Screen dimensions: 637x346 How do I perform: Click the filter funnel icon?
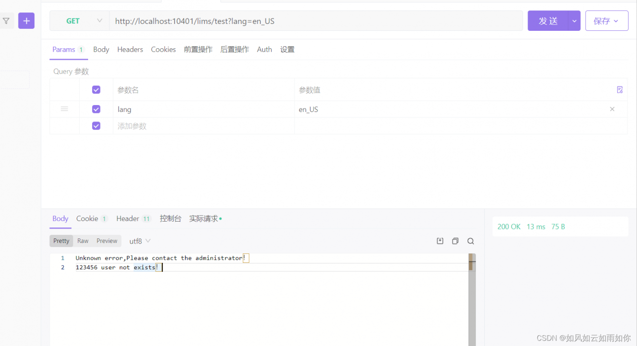pyautogui.click(x=6, y=21)
